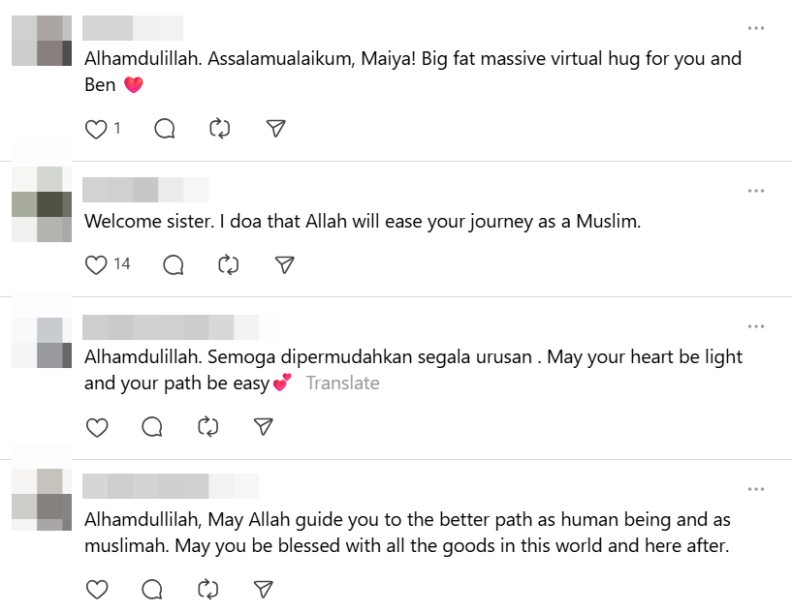Translate the "Semoga dipermudahkan" comment

click(342, 384)
